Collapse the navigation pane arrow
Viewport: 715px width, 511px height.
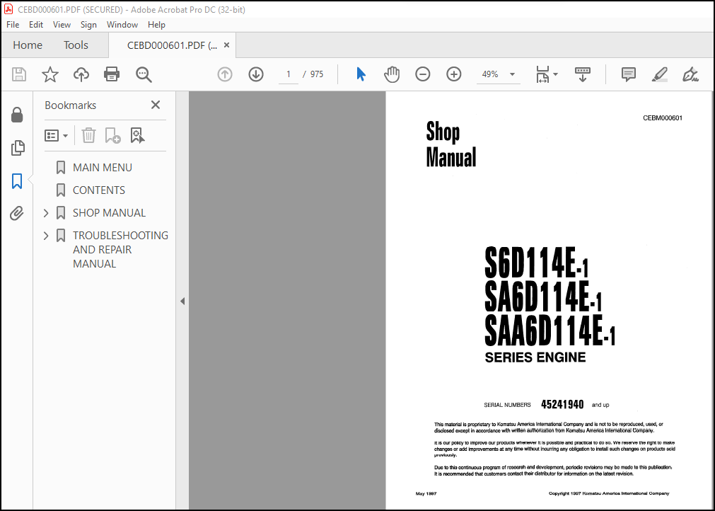point(182,301)
